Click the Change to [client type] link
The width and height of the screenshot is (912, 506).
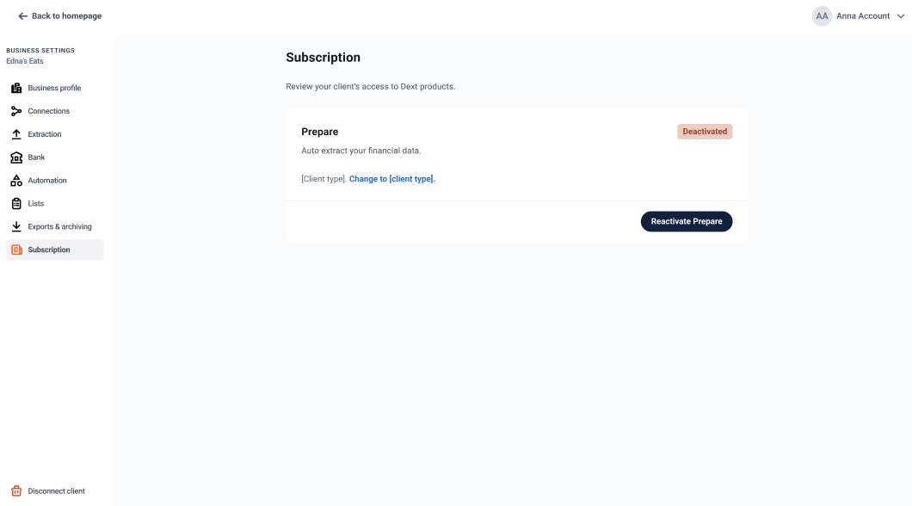(392, 179)
